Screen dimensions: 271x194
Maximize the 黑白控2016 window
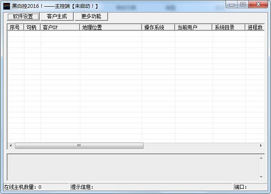pyautogui.click(x=243, y=5)
